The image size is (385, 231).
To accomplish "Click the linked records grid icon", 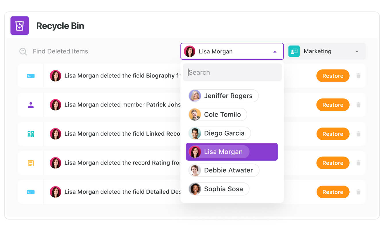I will [31, 134].
